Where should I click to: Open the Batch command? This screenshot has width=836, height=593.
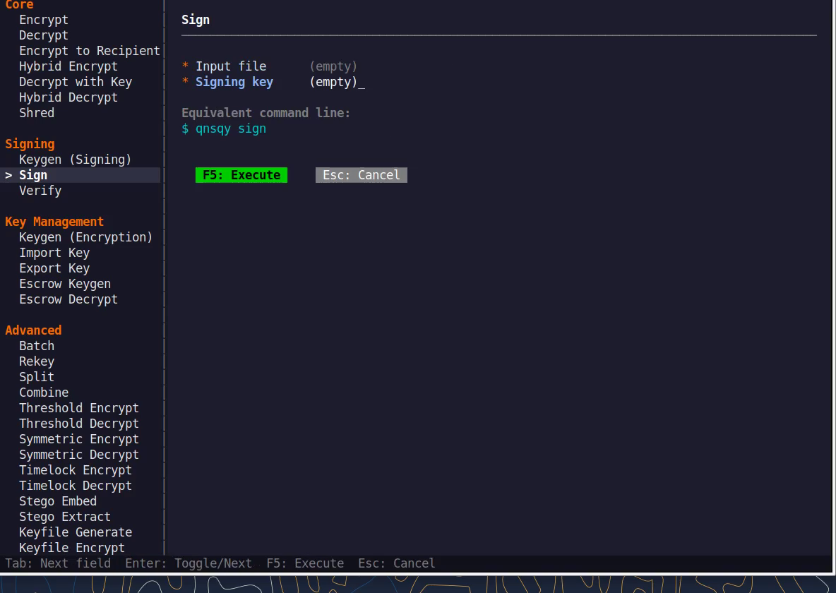tap(37, 345)
